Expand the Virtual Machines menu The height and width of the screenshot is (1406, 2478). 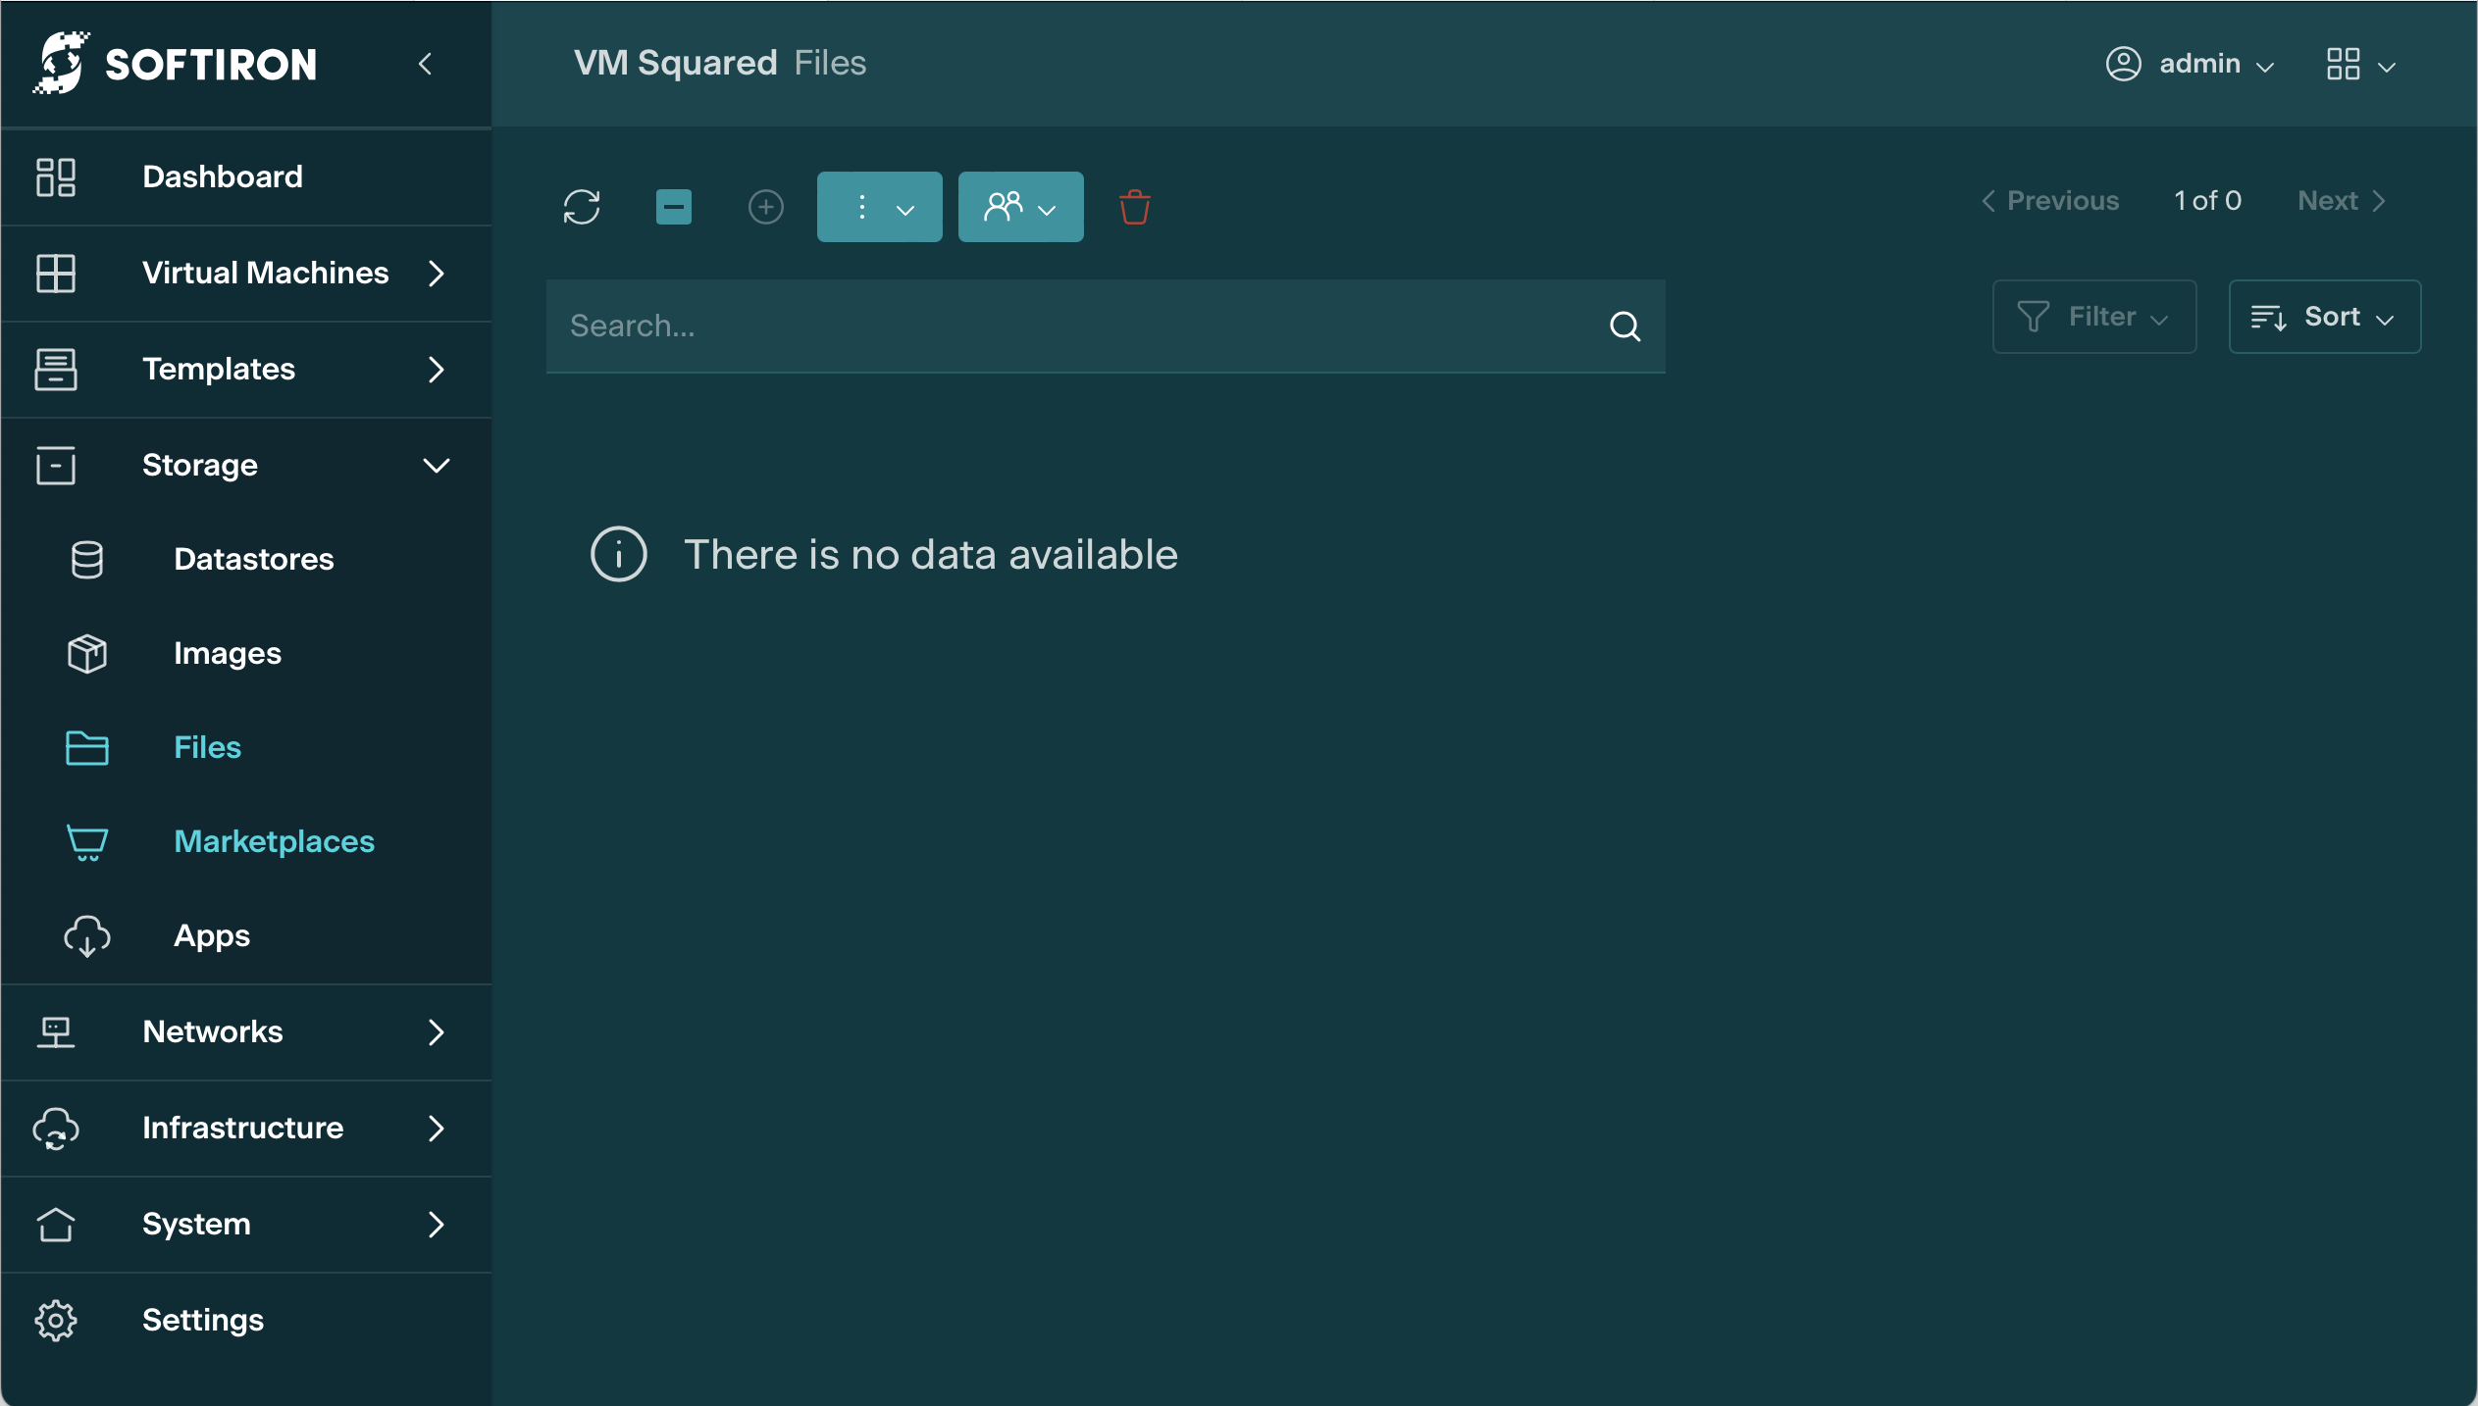pos(265,273)
